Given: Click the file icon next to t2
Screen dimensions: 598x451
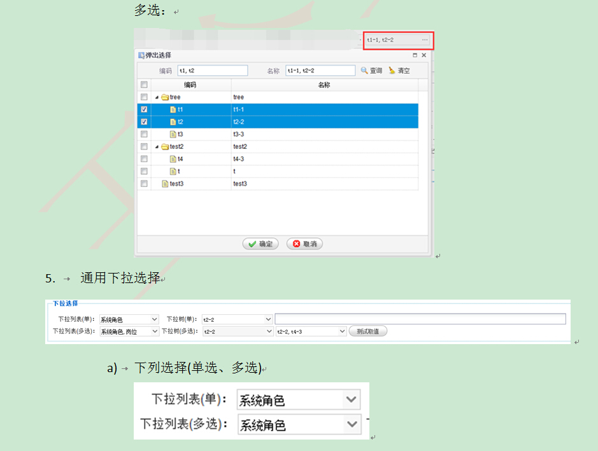Looking at the screenshot, I should [x=173, y=122].
